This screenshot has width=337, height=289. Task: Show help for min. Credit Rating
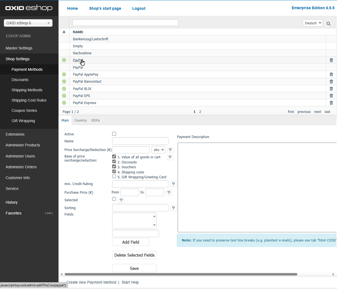tap(173, 184)
